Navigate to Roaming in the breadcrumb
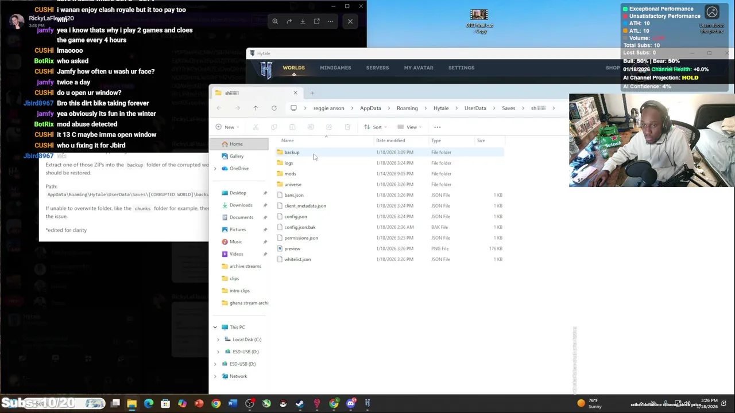The width and height of the screenshot is (735, 413). [407, 108]
